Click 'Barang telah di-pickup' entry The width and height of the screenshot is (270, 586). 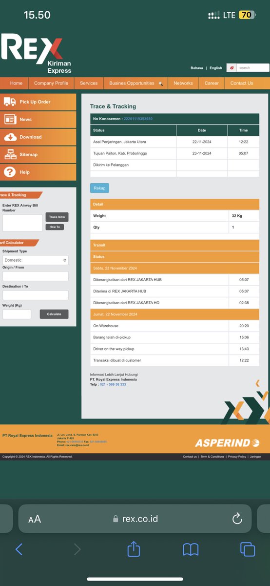coord(174,337)
